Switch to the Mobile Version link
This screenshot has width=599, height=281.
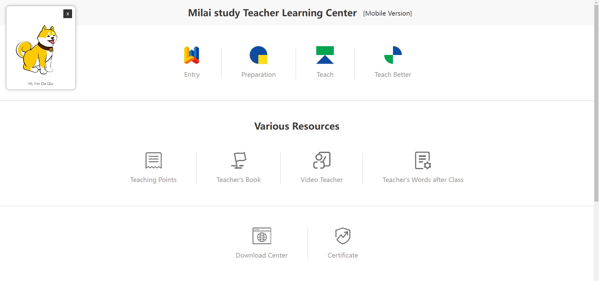(x=387, y=13)
